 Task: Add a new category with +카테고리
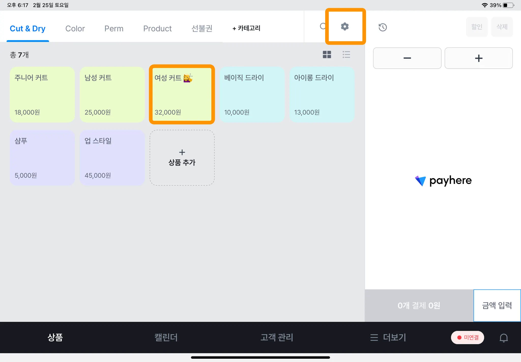coord(246,28)
